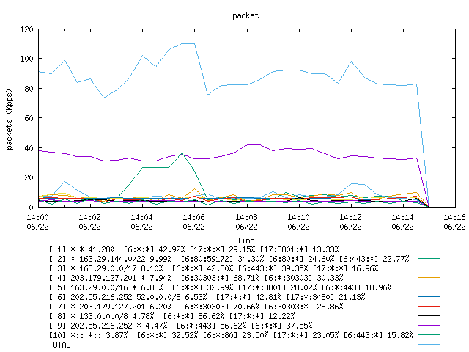
Task: Click the y-axis value 0
Action: tap(31, 207)
